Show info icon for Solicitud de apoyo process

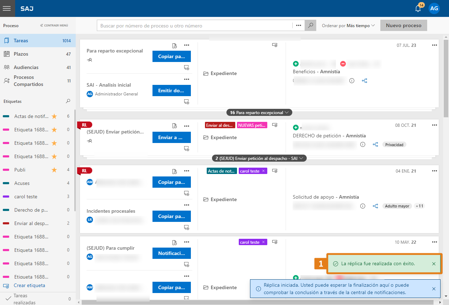(x=363, y=206)
